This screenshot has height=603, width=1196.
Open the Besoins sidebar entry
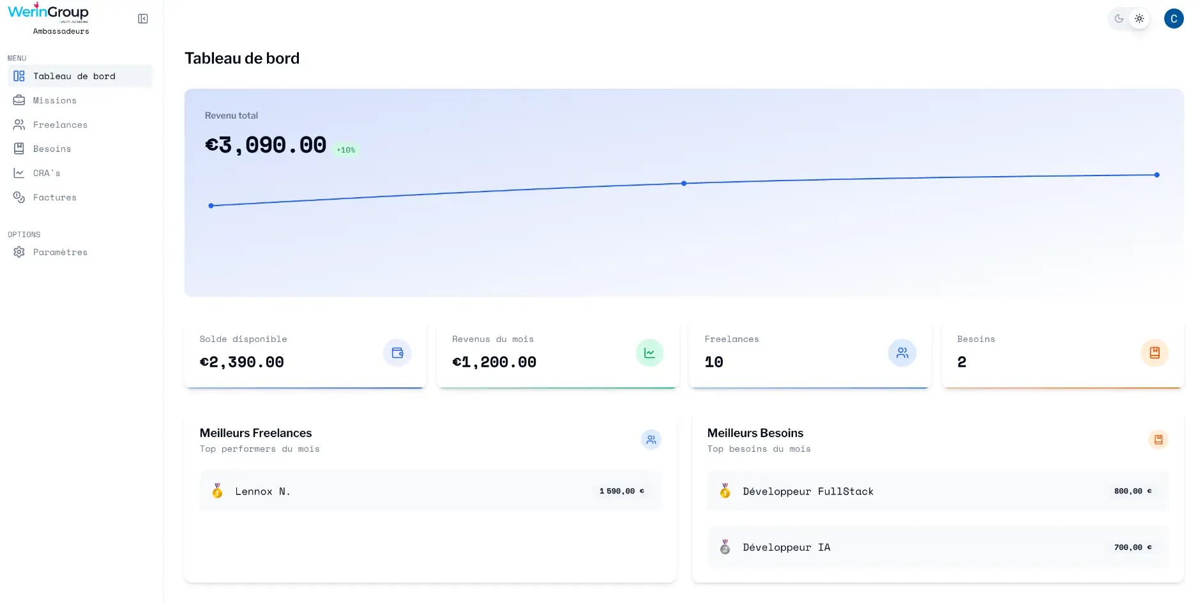coord(52,149)
